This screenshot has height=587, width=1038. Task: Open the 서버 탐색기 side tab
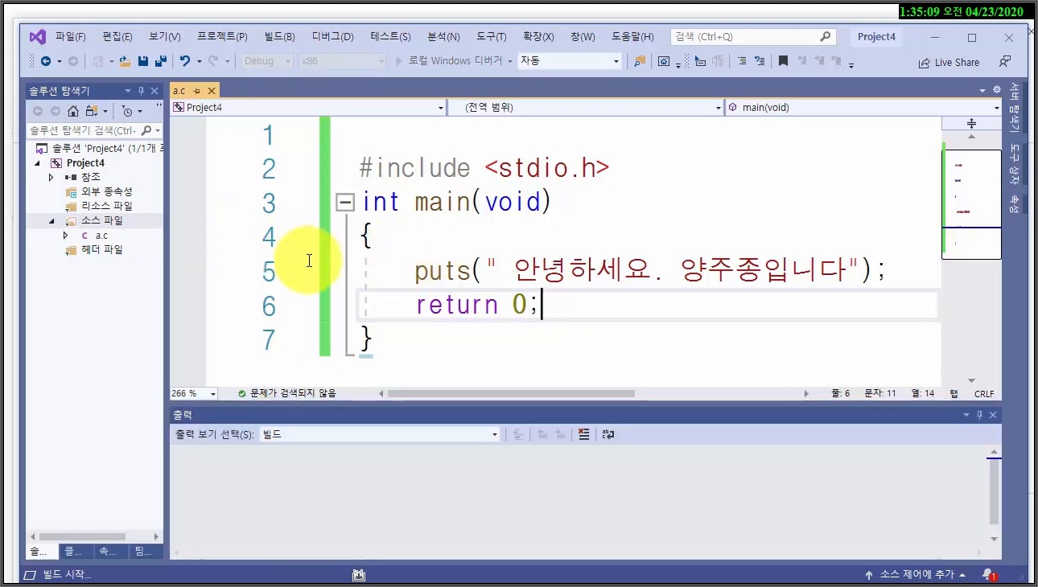coord(1015,107)
